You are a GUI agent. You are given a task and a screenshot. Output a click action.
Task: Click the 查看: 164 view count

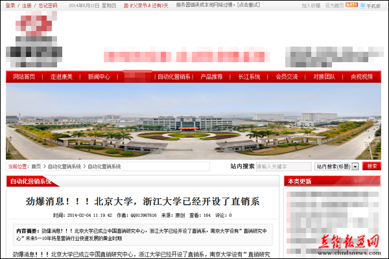(200, 216)
